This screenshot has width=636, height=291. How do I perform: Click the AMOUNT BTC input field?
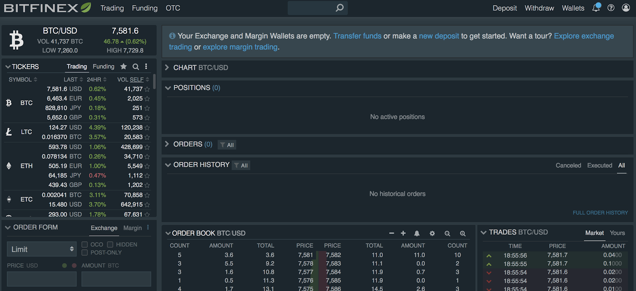pyautogui.click(x=116, y=279)
